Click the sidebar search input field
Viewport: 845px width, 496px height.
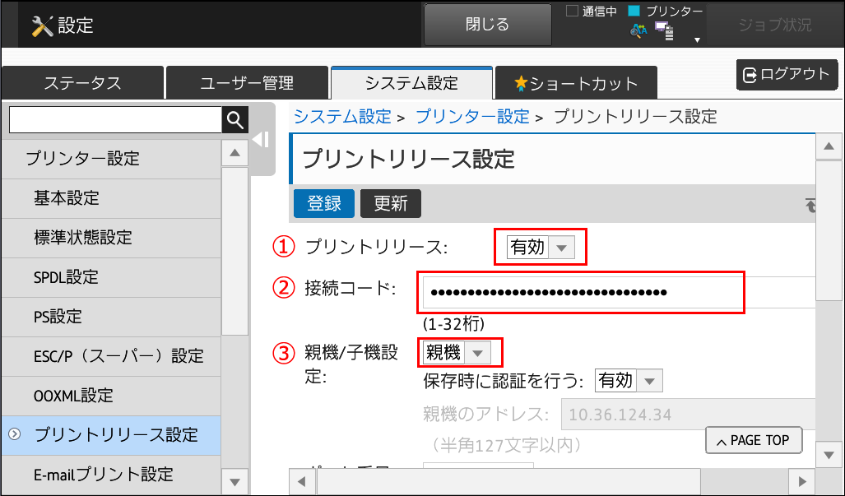[115, 119]
